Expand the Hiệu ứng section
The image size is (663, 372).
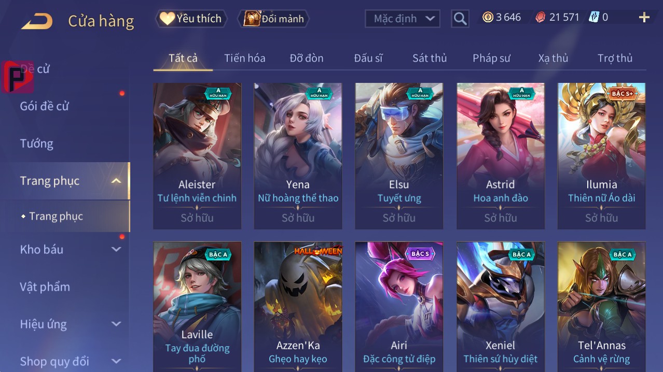point(116,324)
